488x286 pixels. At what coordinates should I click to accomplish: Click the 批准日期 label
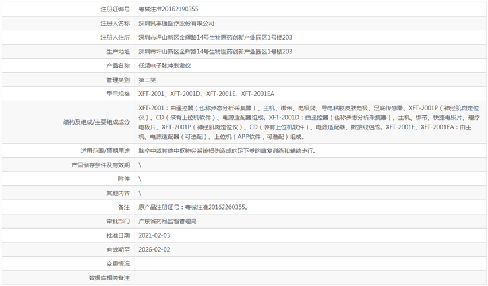pos(118,235)
